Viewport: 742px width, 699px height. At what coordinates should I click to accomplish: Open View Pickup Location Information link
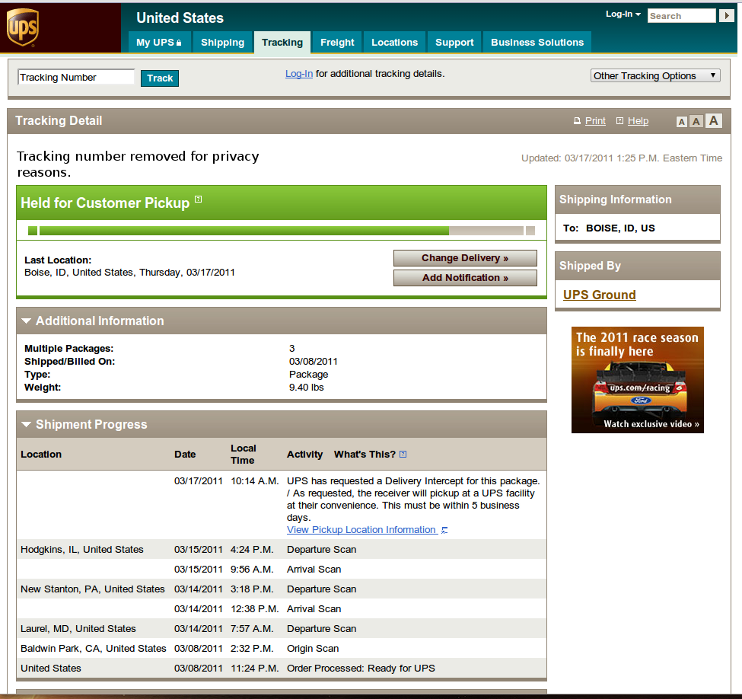(x=361, y=530)
